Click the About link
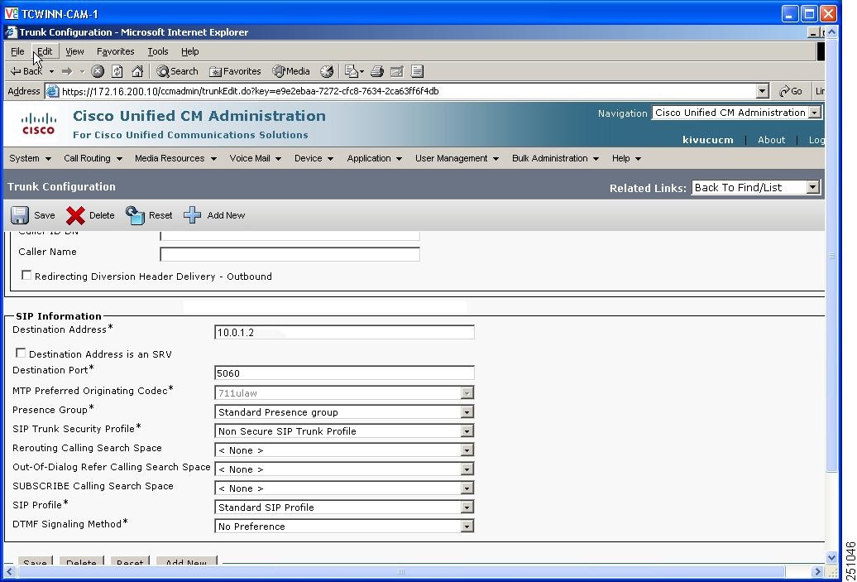Viewport: 857px width, 582px height. coord(771,139)
